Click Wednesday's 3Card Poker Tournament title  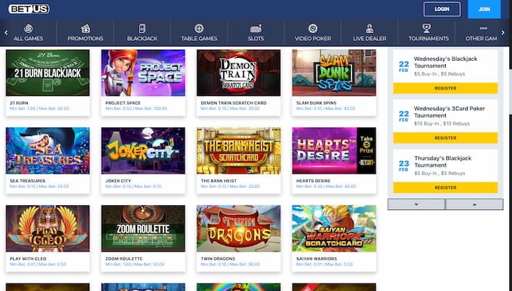[449, 112]
